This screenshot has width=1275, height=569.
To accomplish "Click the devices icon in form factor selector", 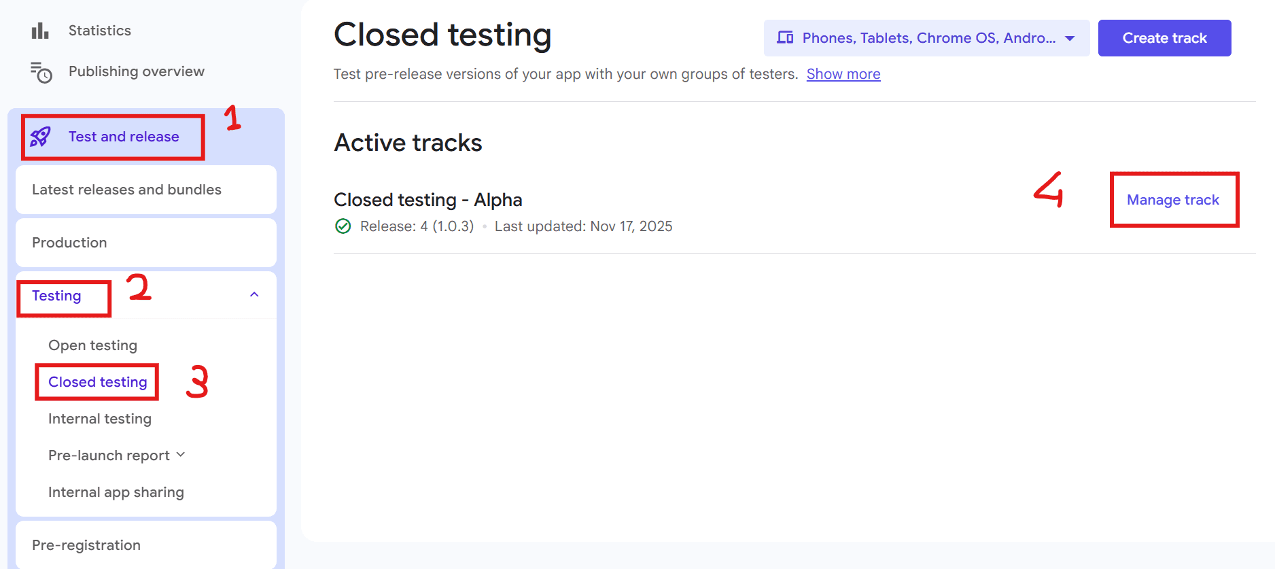I will point(785,38).
